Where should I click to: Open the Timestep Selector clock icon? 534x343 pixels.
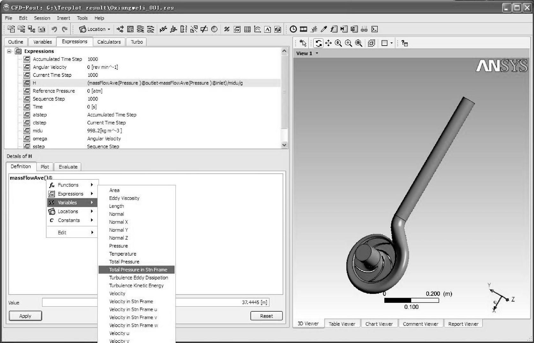click(293, 29)
